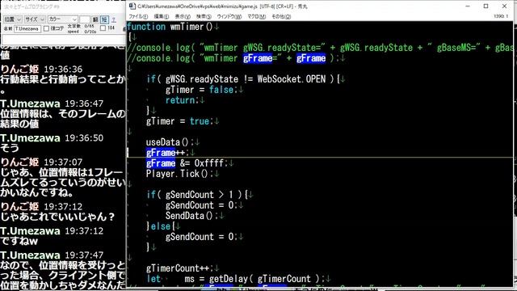Click the empty comment text input box
Screen dimensions: 517x291
click(x=63, y=40)
